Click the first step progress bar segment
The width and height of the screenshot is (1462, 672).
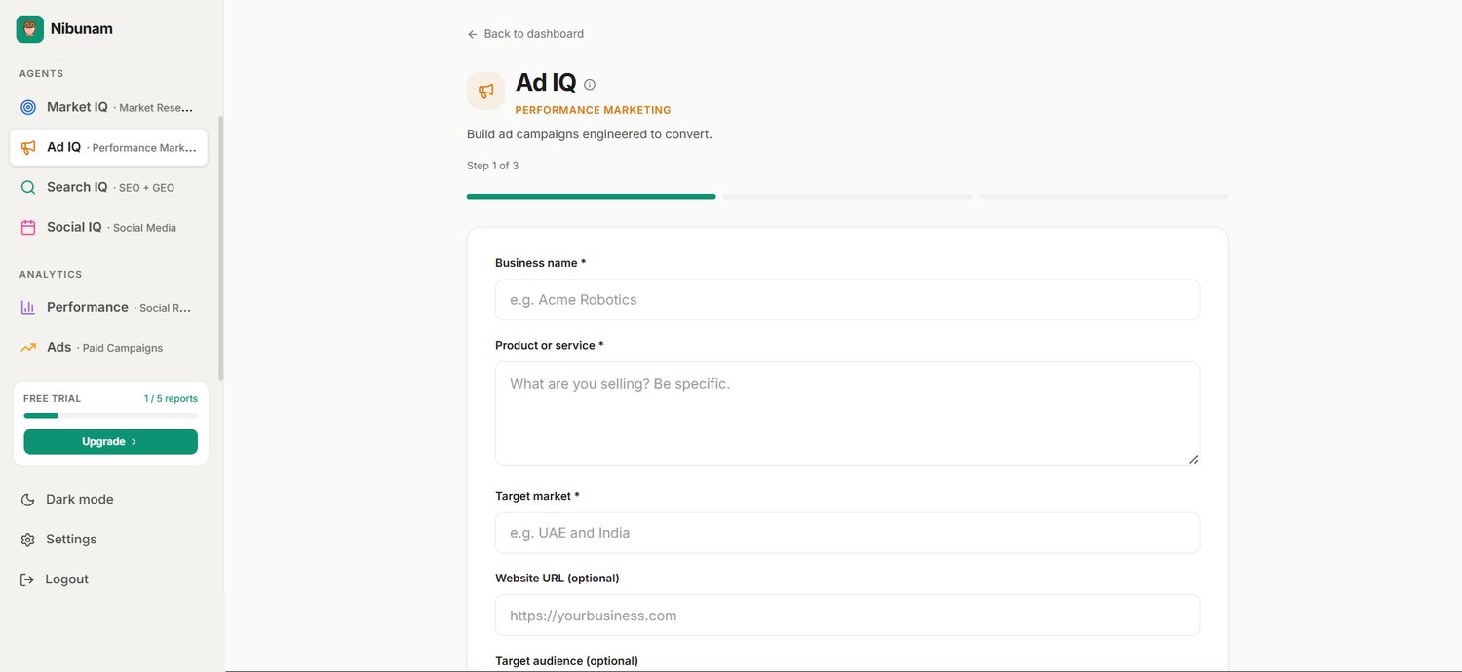tap(591, 197)
